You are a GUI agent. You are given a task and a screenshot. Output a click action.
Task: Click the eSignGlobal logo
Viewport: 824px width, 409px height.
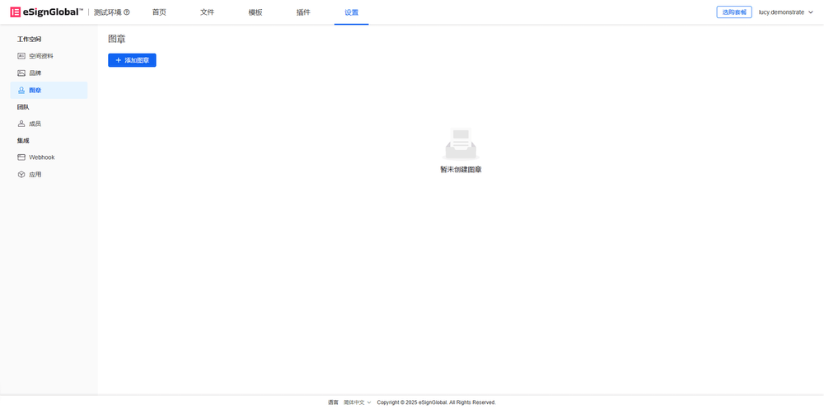pyautogui.click(x=46, y=12)
